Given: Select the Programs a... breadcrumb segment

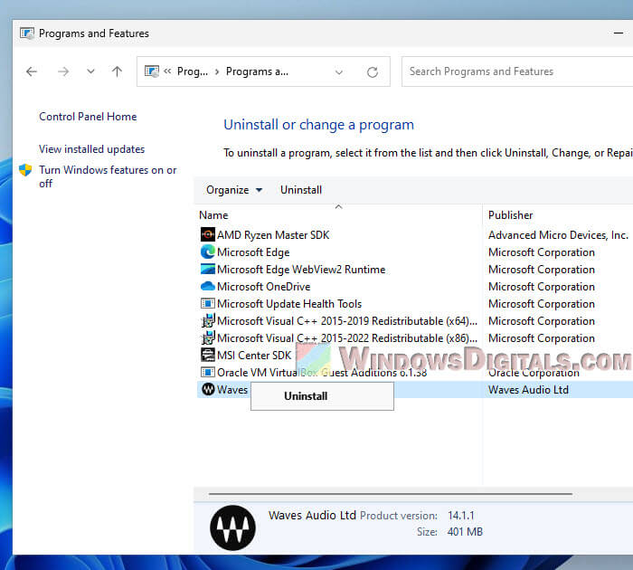Looking at the screenshot, I should 257,71.
